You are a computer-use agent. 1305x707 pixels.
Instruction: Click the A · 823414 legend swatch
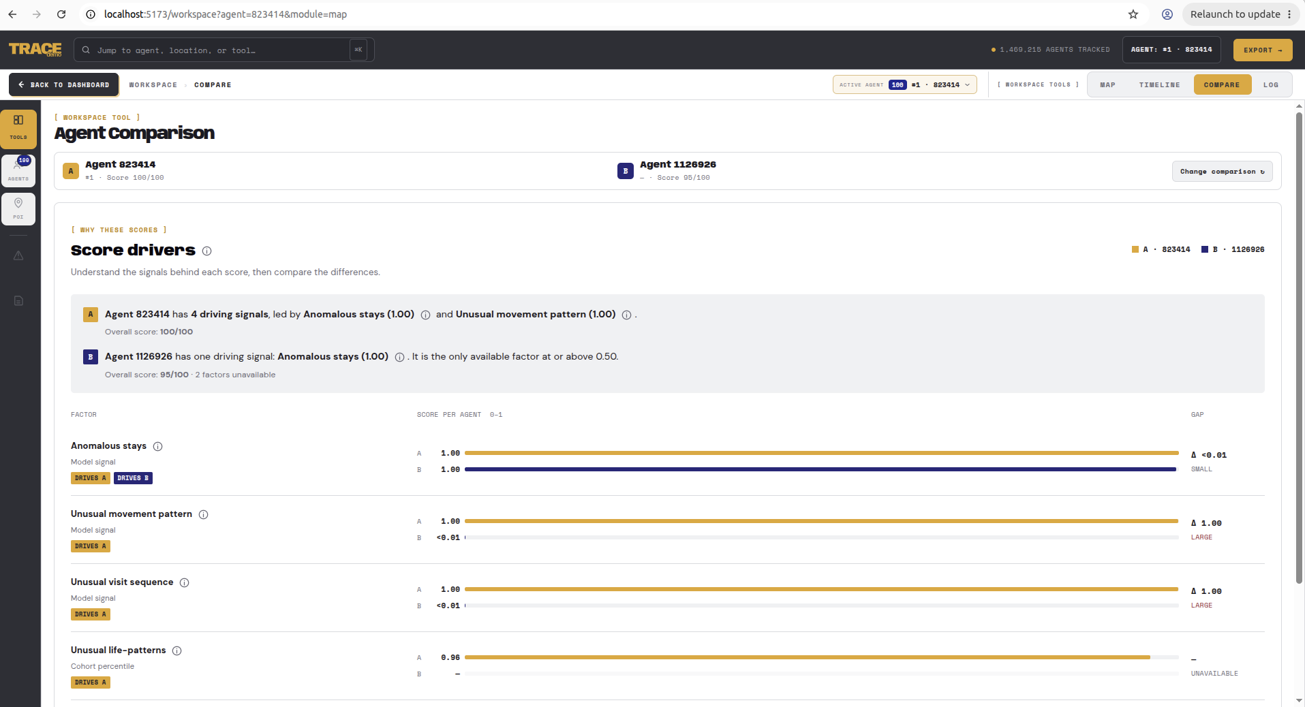tap(1135, 249)
